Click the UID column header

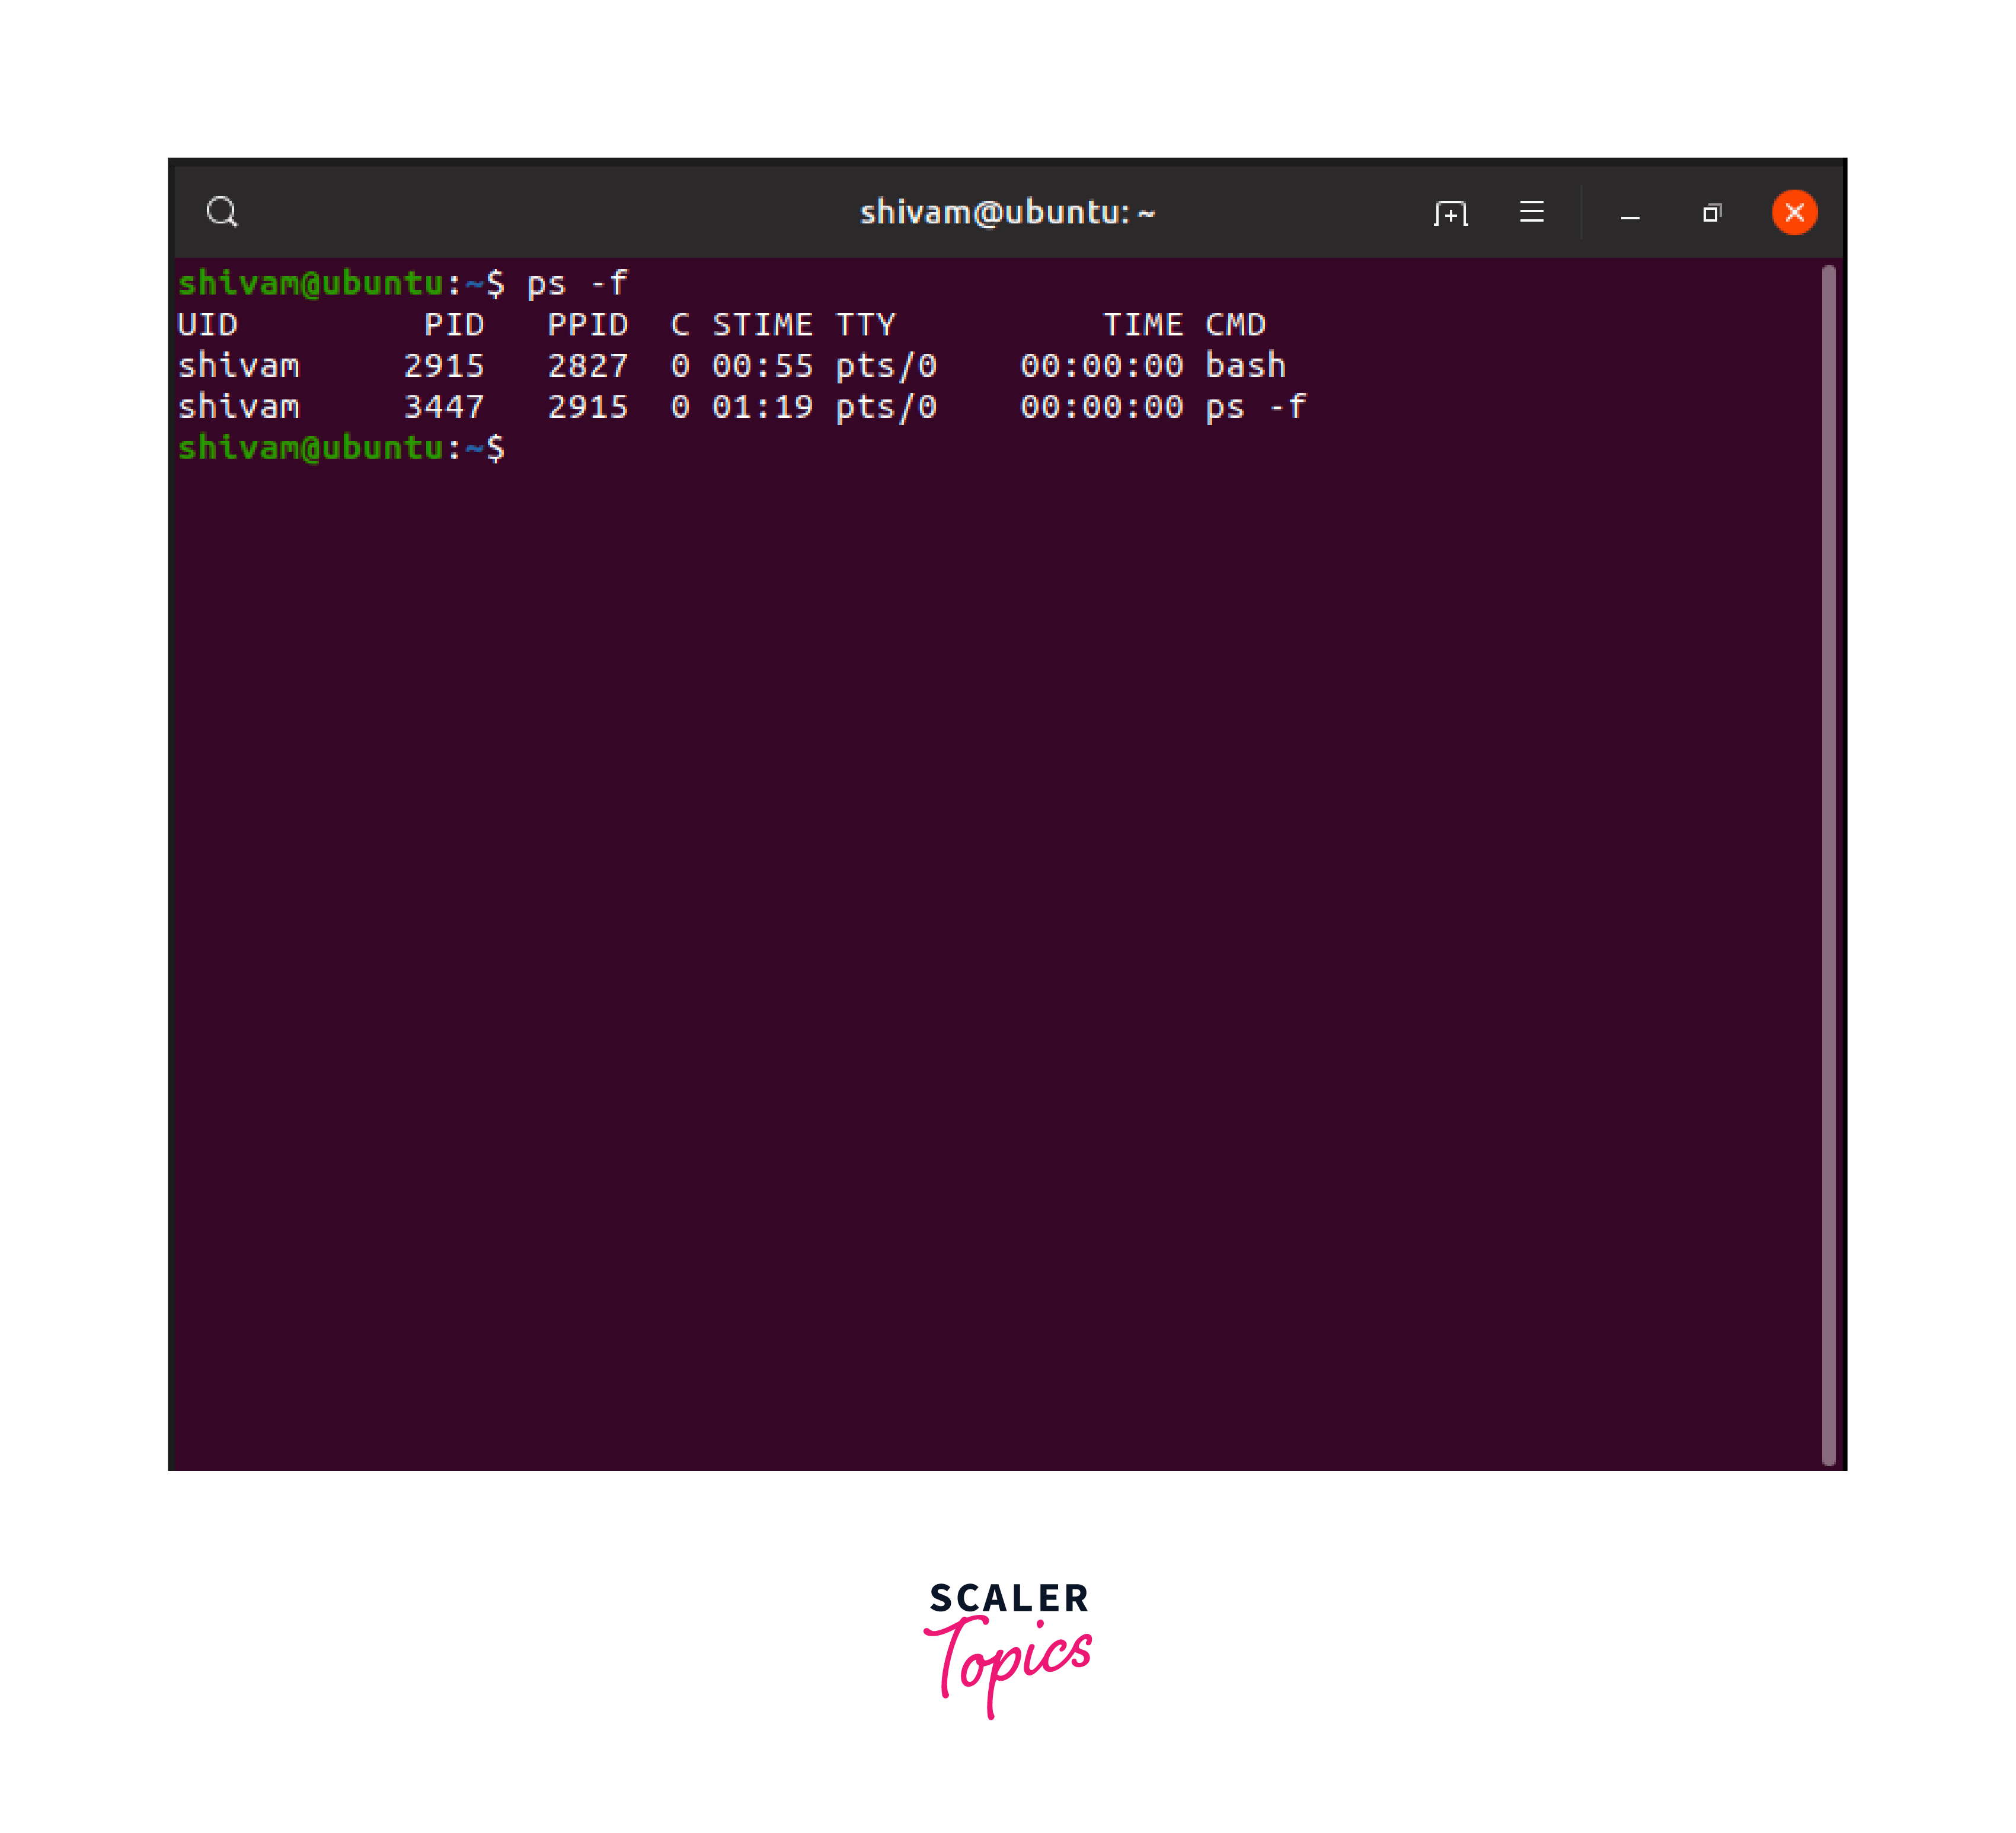[208, 325]
